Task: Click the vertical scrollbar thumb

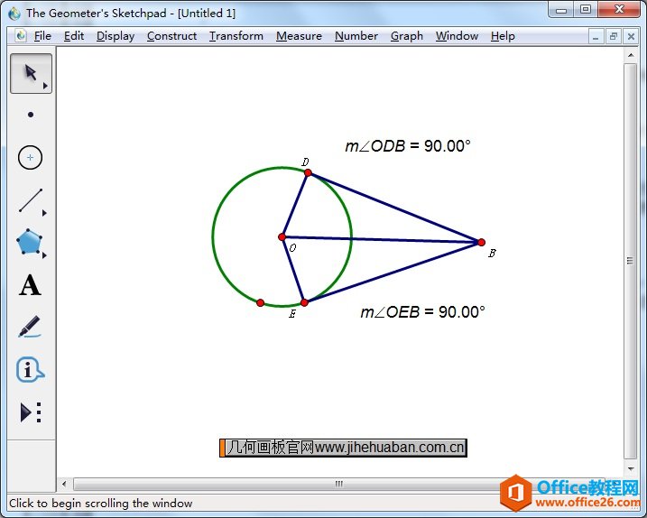Action: tap(630, 261)
